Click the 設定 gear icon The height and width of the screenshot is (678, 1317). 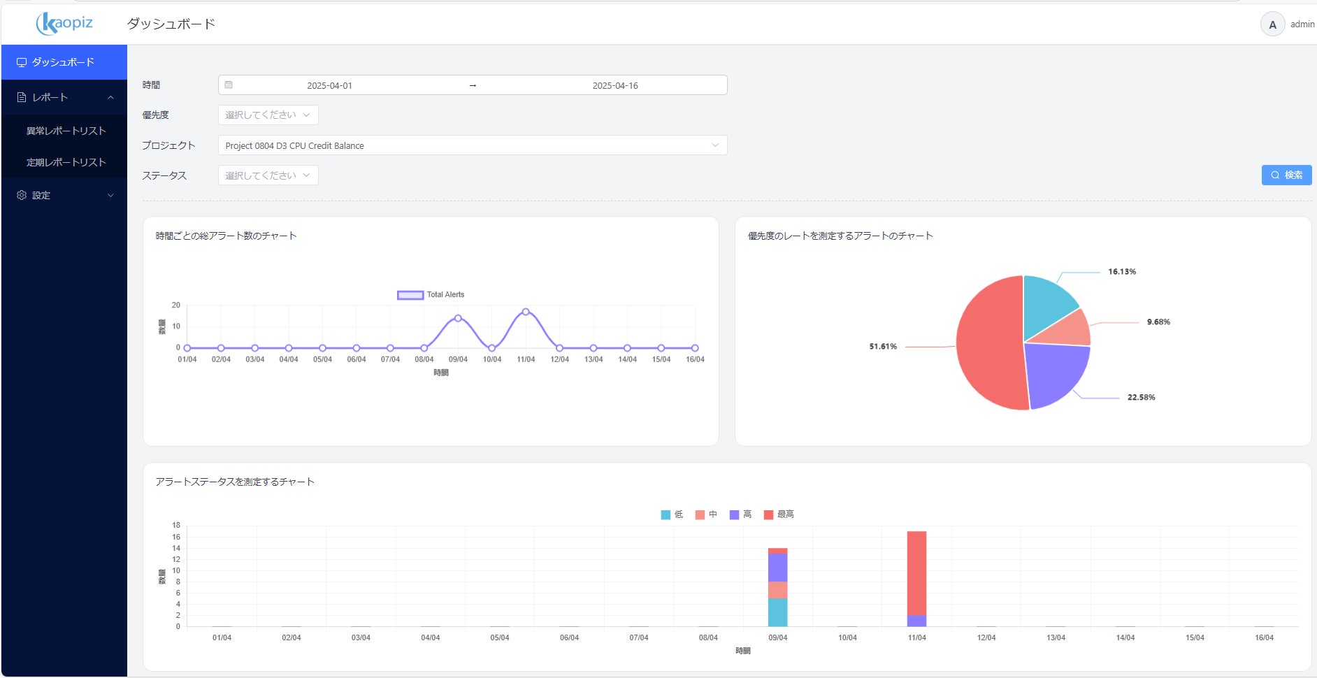(x=22, y=195)
